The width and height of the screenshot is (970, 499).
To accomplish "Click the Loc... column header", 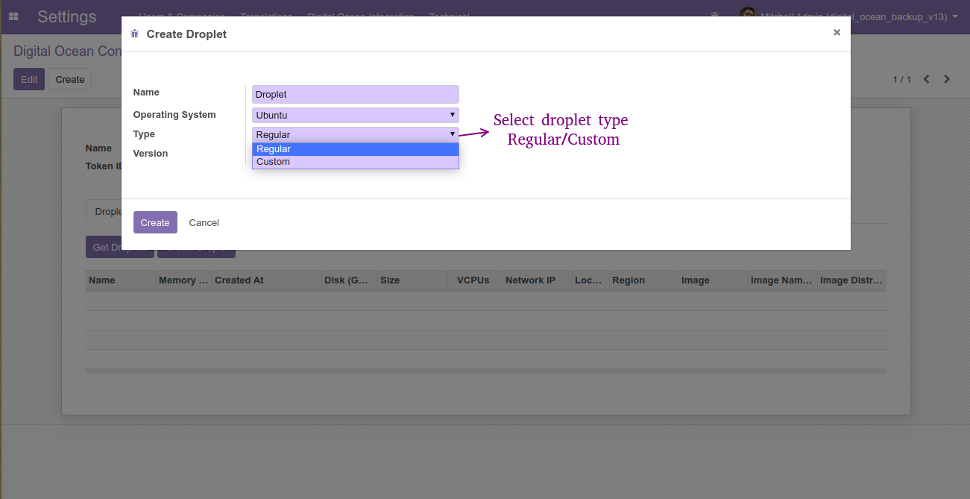I will point(590,280).
